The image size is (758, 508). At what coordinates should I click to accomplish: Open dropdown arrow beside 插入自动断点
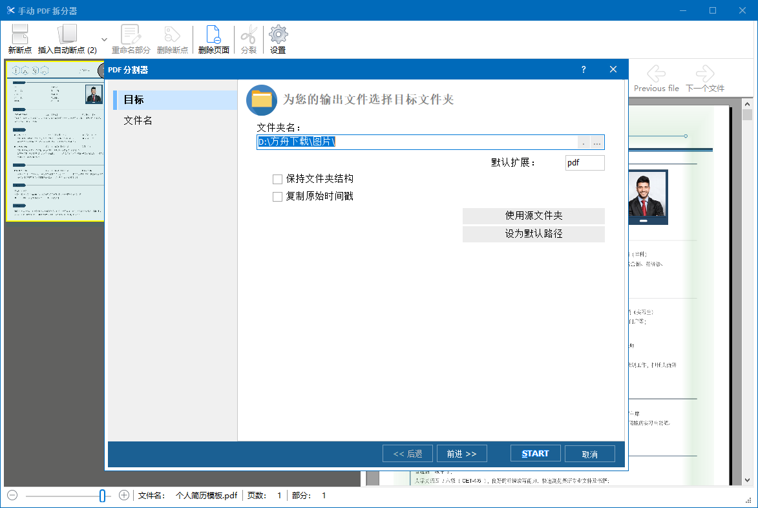click(104, 39)
